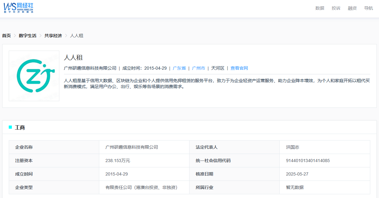379x198 pixels.
Task: Go to 首页 in the breadcrumb
Action: point(6,36)
